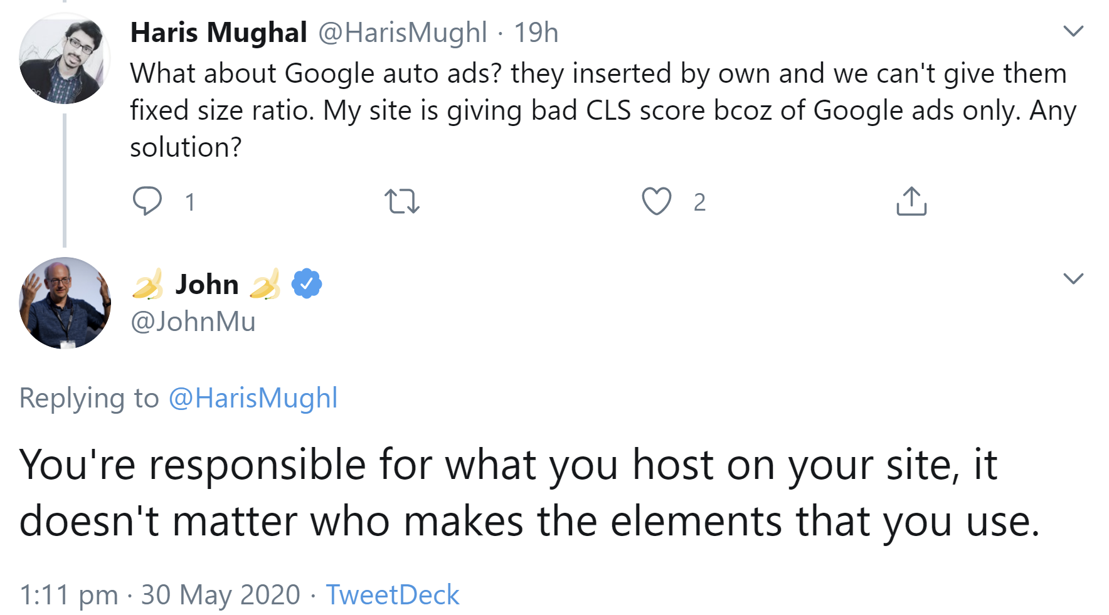The height and width of the screenshot is (615, 1109).
Task: Open John's profile picture
Action: (65, 303)
